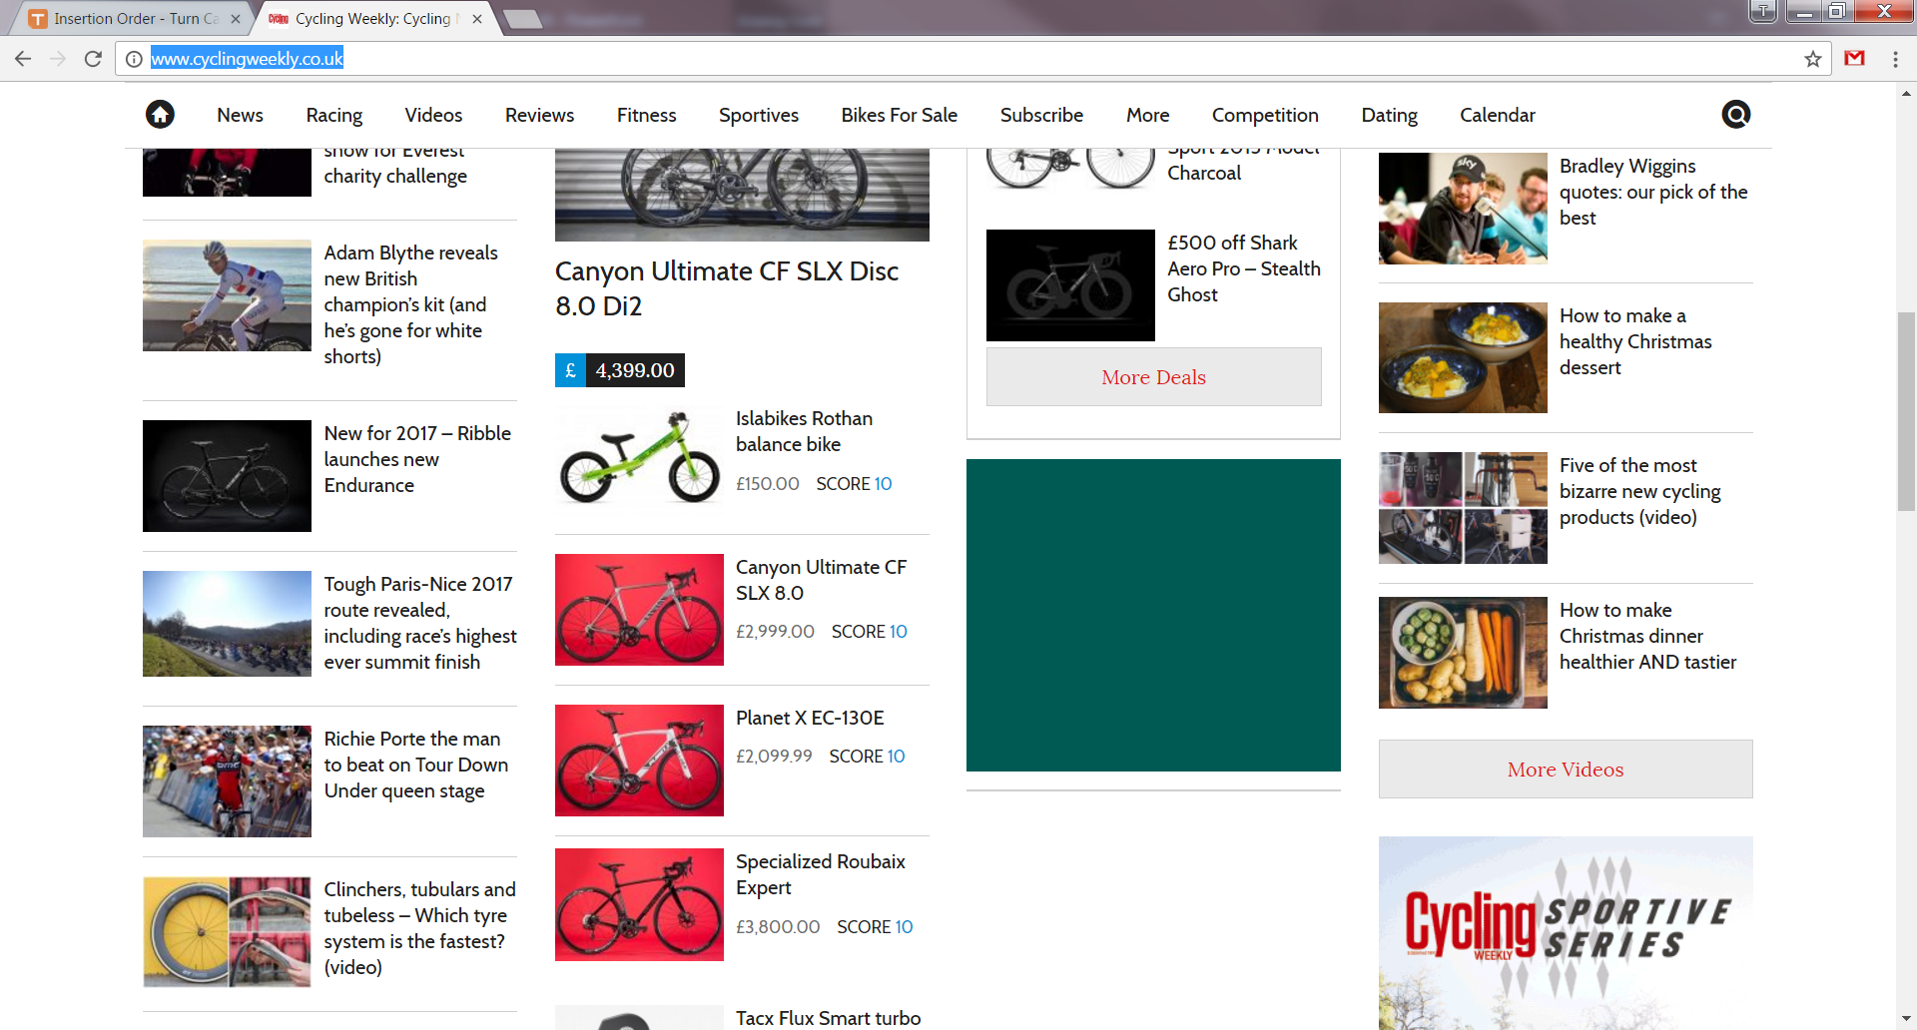Open the News menu item
1917x1030 pixels.
click(x=240, y=115)
